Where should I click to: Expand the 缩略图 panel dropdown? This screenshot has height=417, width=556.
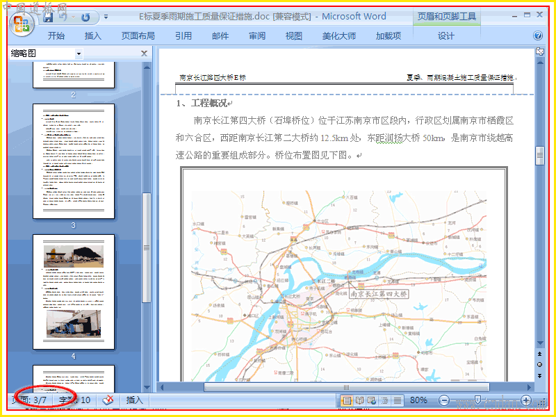(79, 54)
